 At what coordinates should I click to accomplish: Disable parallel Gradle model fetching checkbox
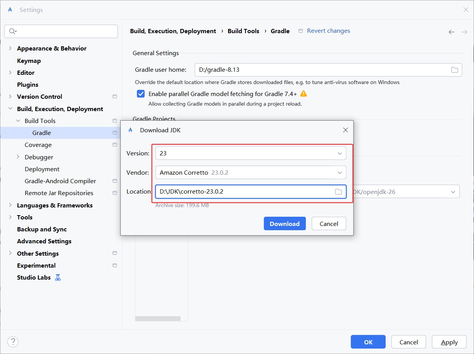click(141, 94)
